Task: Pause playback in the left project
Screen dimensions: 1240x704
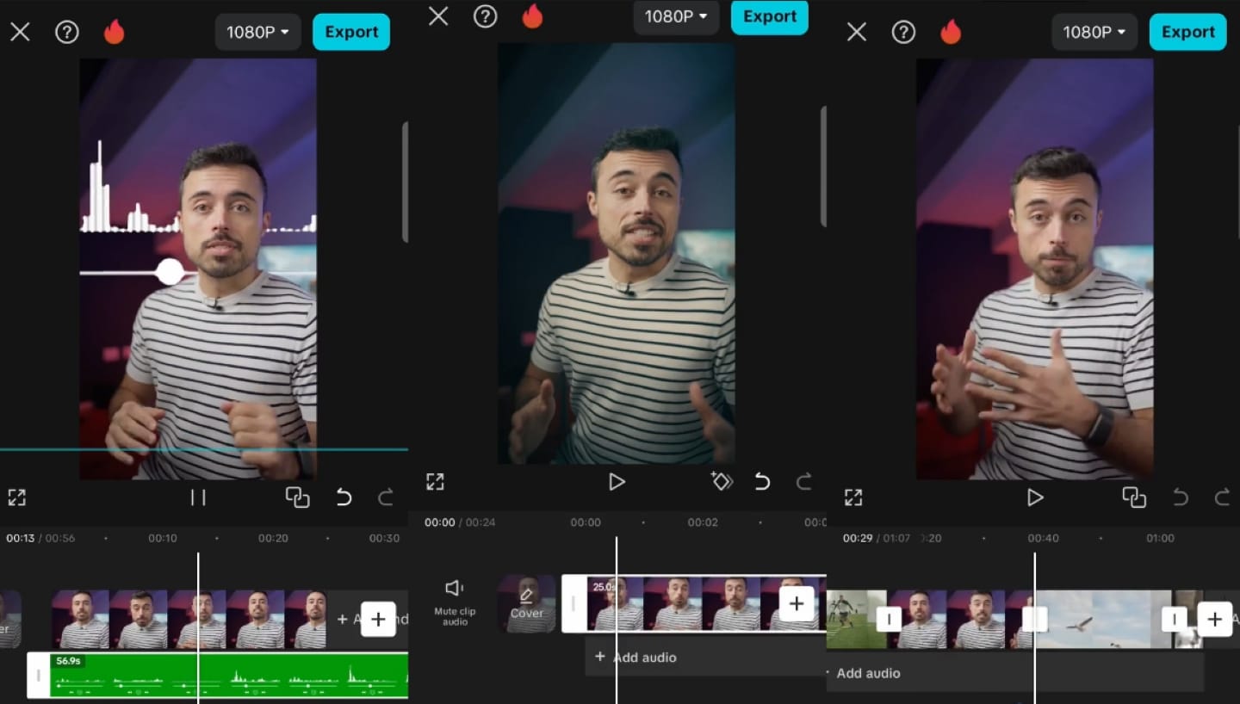Action: 197,497
